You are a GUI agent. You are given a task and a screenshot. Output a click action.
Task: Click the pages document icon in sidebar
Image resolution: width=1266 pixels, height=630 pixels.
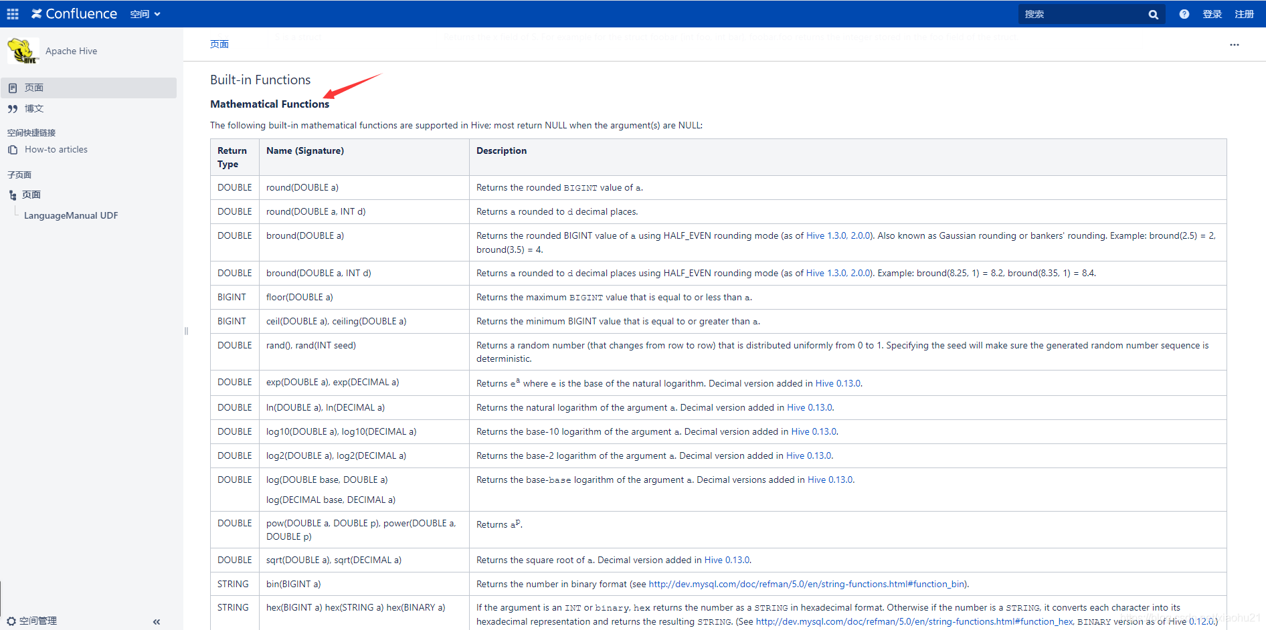13,88
